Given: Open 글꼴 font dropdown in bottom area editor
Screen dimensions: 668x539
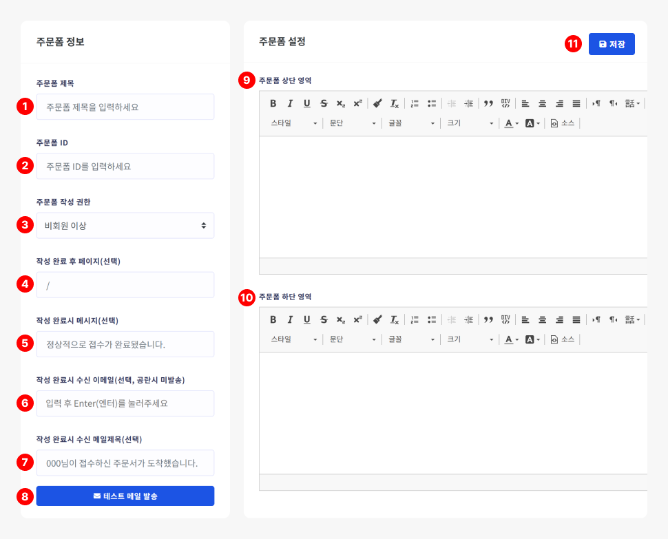Looking at the screenshot, I should 412,339.
